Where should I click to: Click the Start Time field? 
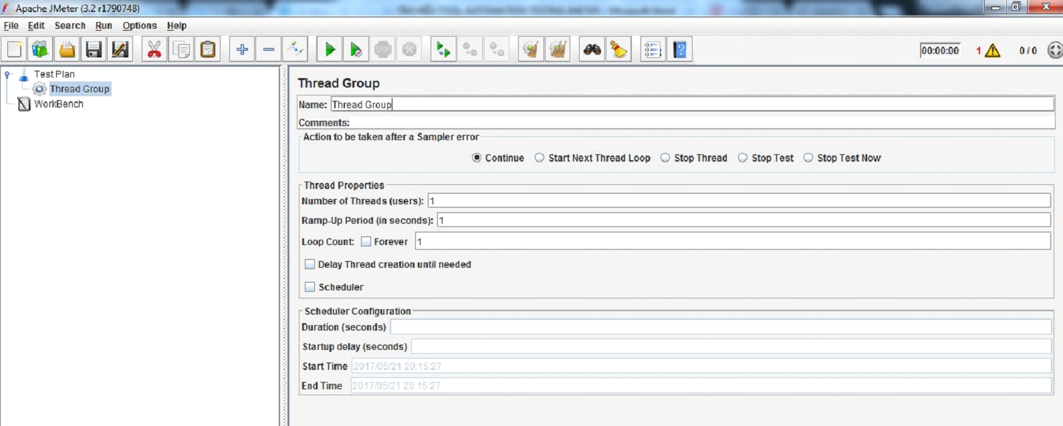702,366
